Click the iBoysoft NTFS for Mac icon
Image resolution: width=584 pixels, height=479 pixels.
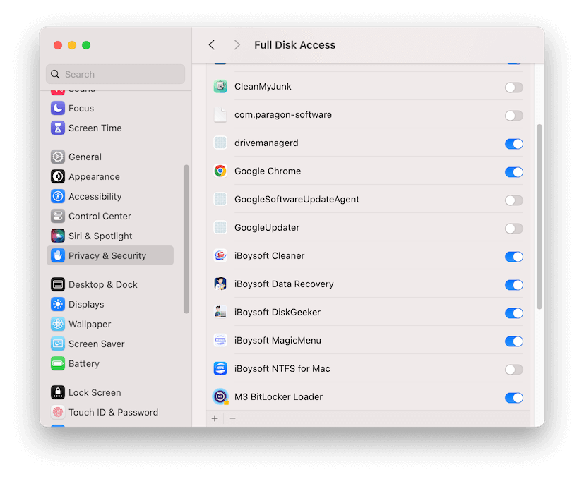(x=220, y=368)
